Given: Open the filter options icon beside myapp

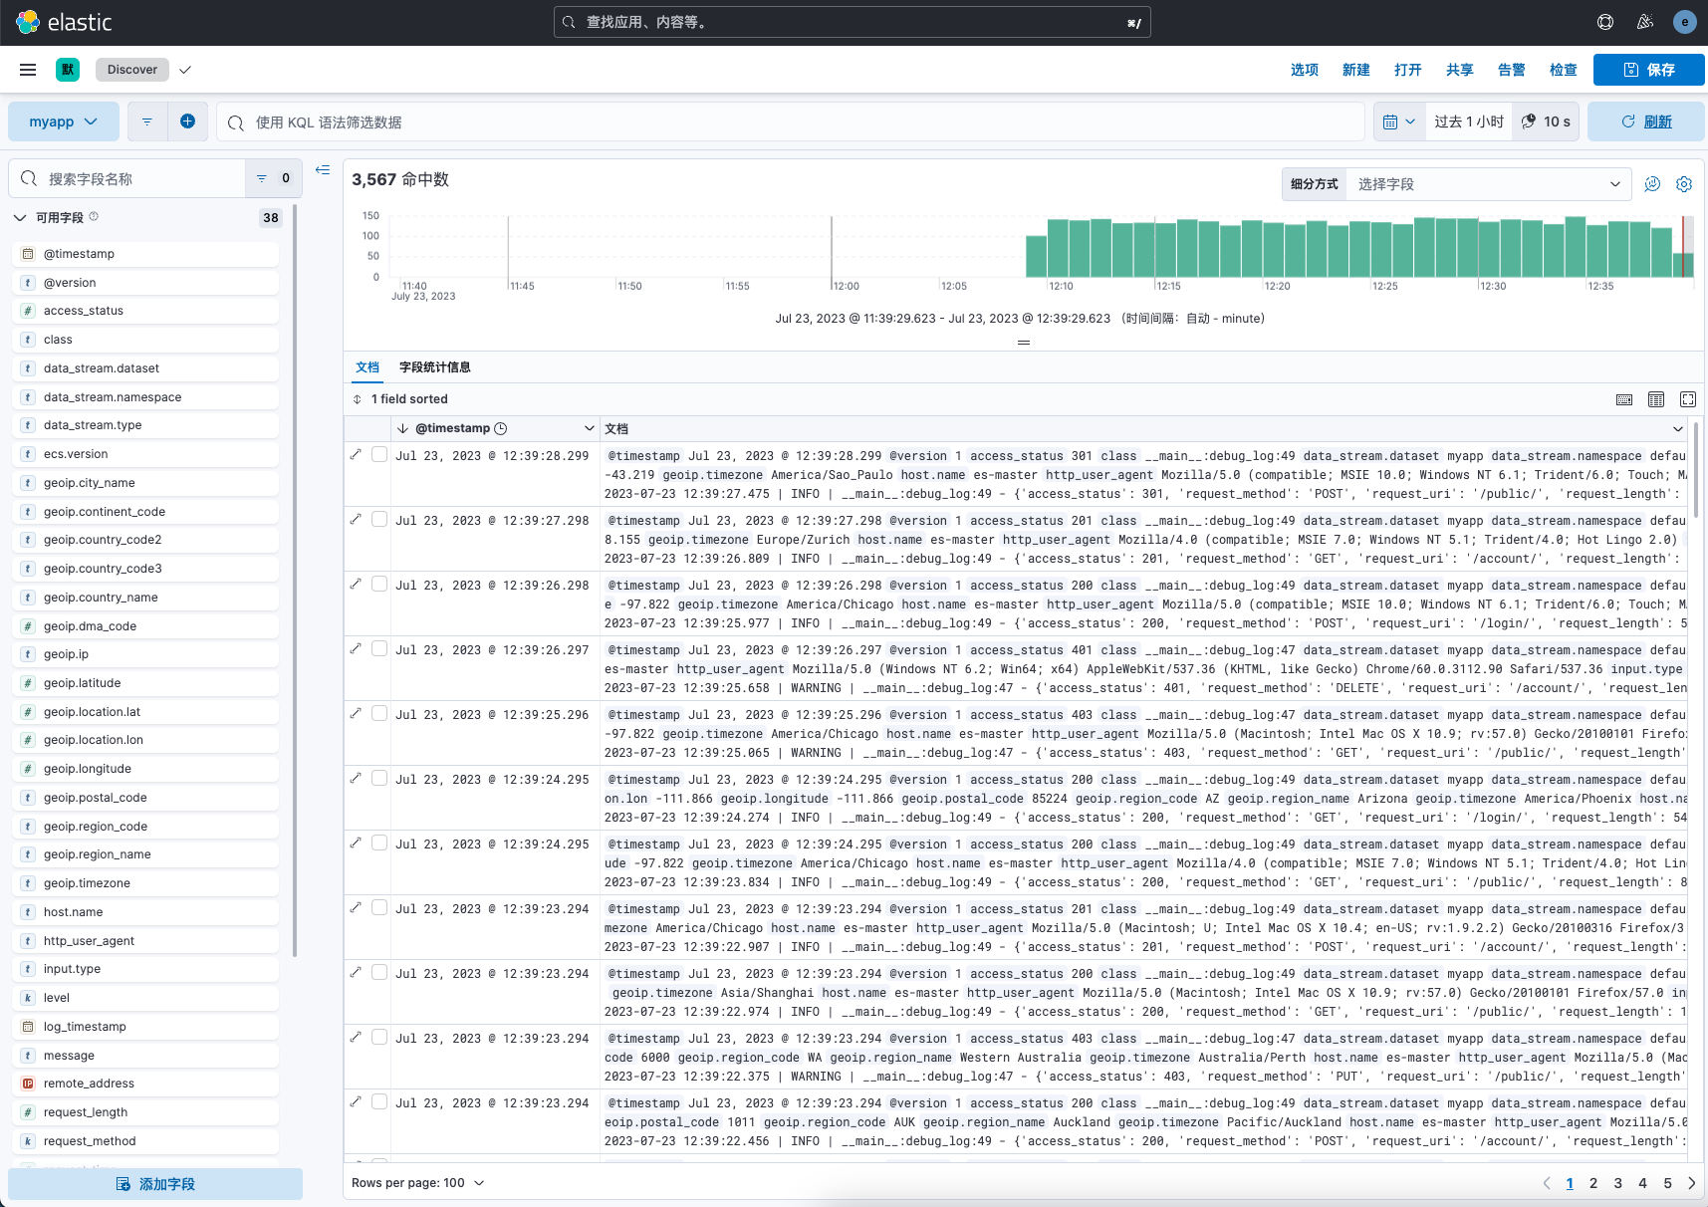Looking at the screenshot, I should (x=147, y=121).
